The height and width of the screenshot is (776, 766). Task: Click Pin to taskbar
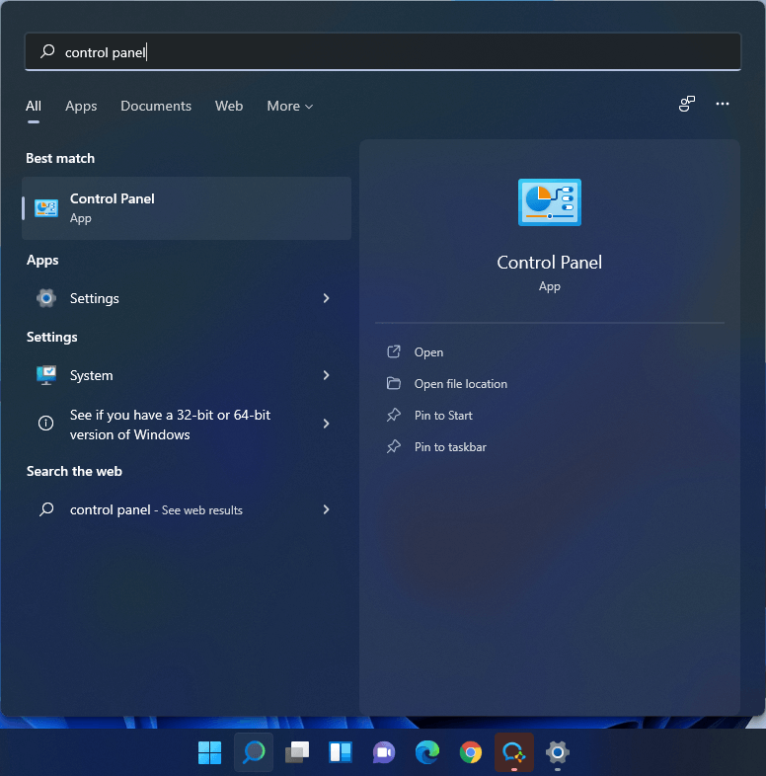(x=450, y=447)
